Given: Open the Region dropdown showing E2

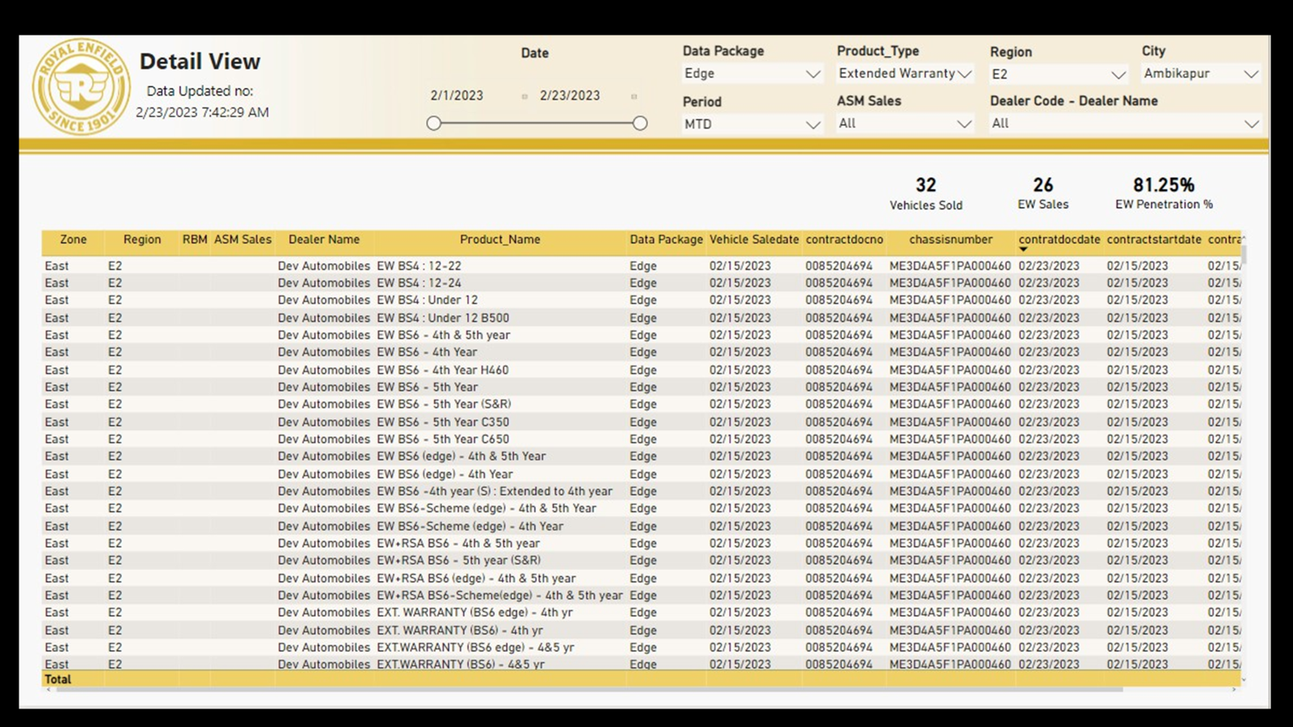Looking at the screenshot, I should click(1059, 74).
